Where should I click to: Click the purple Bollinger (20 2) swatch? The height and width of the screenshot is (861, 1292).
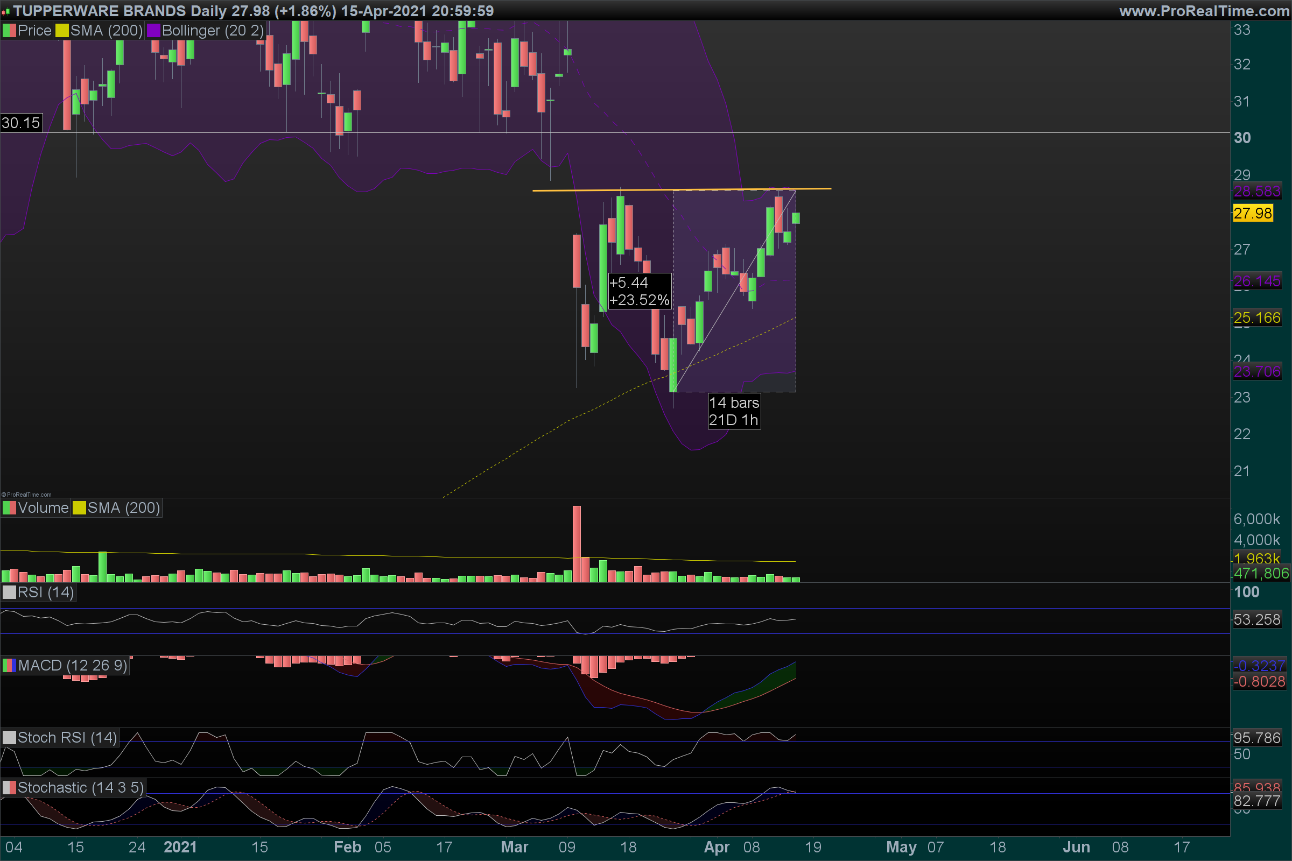tap(153, 31)
